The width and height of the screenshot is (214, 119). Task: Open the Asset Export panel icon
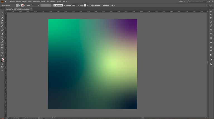[x=211, y=30]
